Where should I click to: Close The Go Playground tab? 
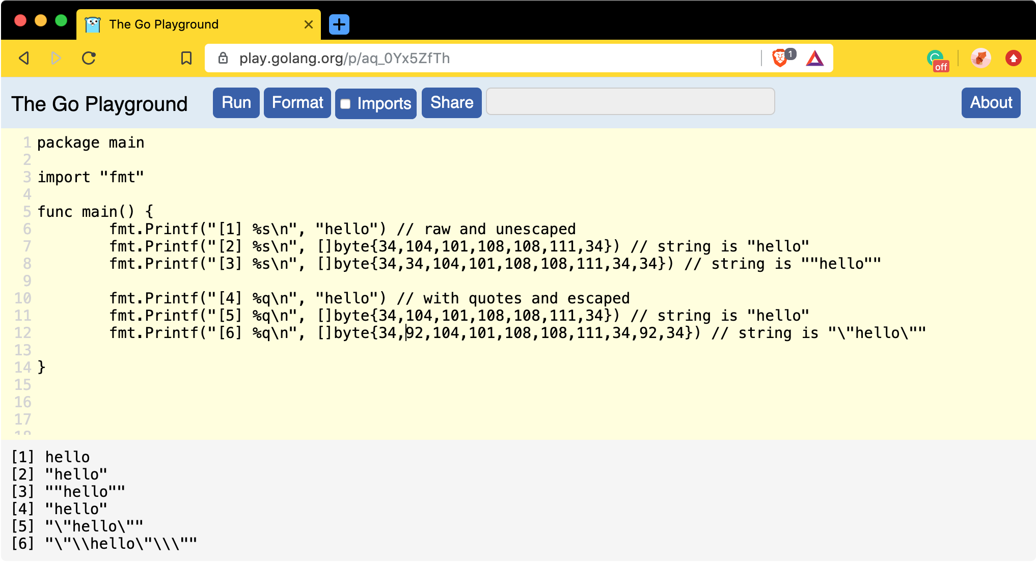(x=309, y=24)
